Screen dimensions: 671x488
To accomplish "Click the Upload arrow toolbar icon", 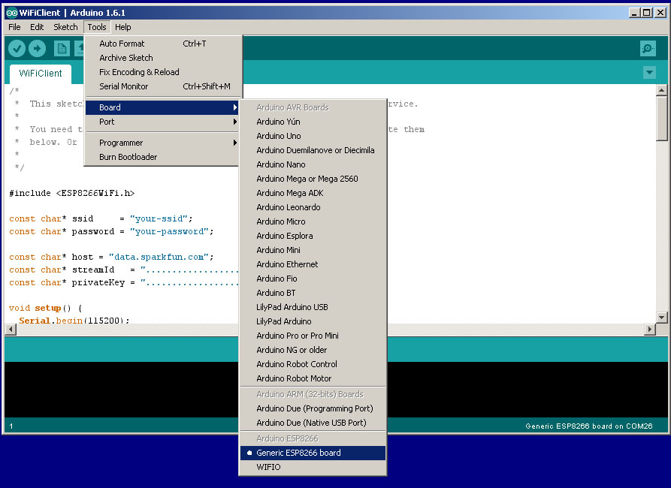I will click(38, 48).
